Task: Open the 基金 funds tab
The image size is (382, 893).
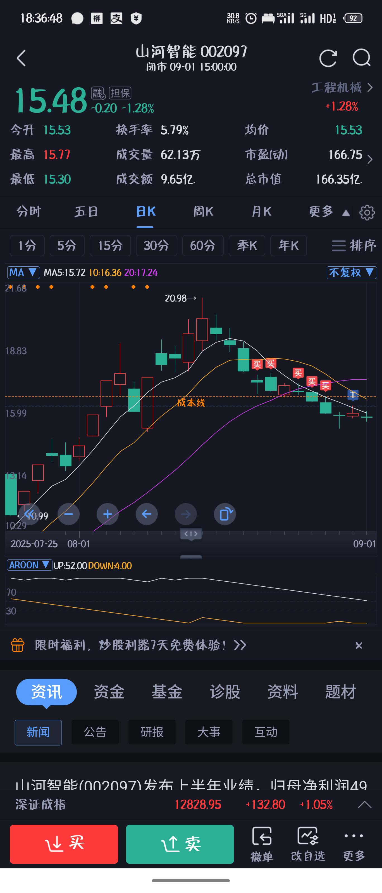Action: click(167, 692)
